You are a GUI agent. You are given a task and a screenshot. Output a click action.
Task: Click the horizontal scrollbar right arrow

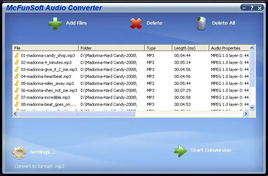pos(246,114)
